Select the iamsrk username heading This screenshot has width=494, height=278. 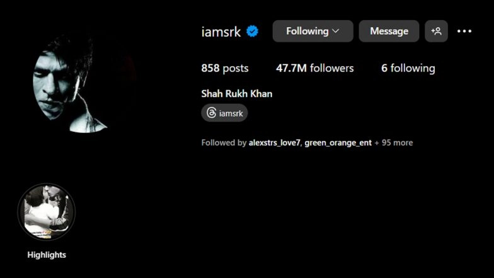[x=221, y=32]
